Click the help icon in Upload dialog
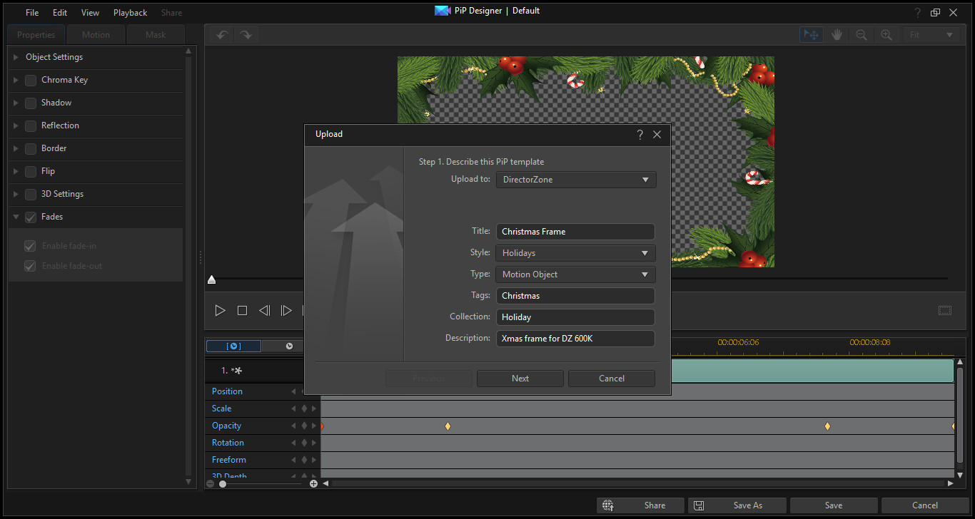 [640, 134]
